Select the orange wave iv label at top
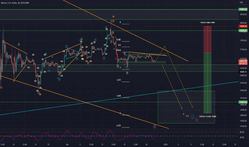 113,17
